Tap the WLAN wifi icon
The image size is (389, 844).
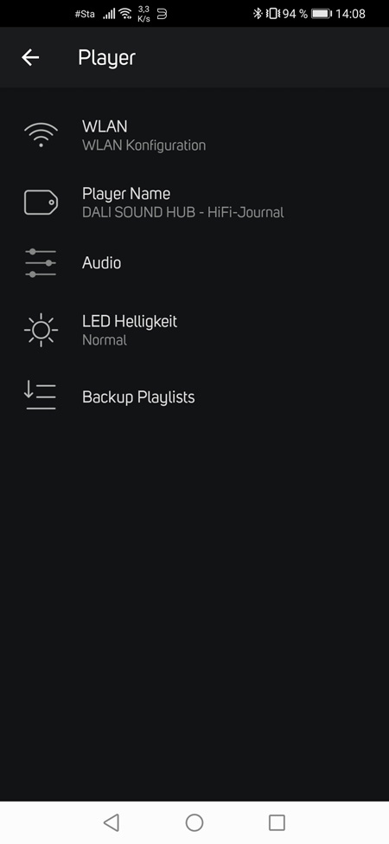[x=41, y=135]
